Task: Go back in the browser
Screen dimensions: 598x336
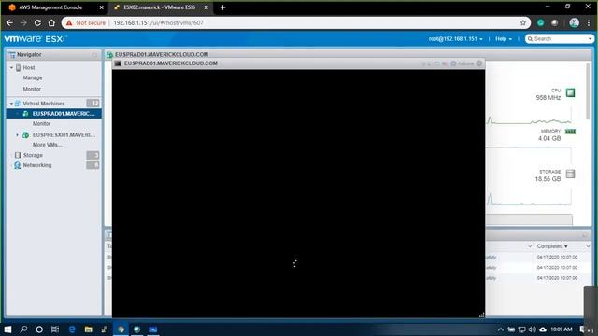Action: click(x=9, y=22)
